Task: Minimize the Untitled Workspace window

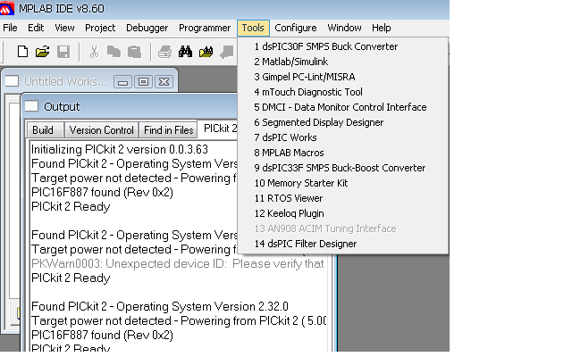Action: (x=122, y=81)
